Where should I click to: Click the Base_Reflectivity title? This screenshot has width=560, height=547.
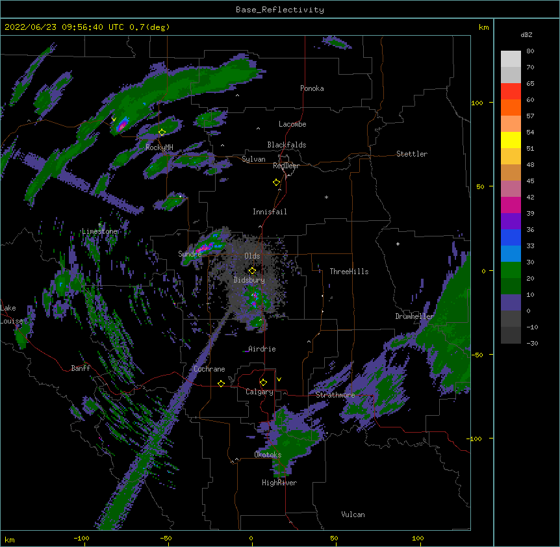click(280, 10)
